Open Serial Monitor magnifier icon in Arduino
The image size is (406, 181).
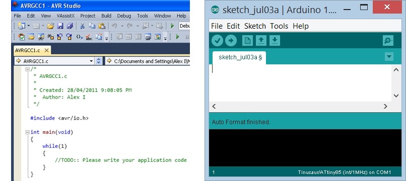pos(388,41)
